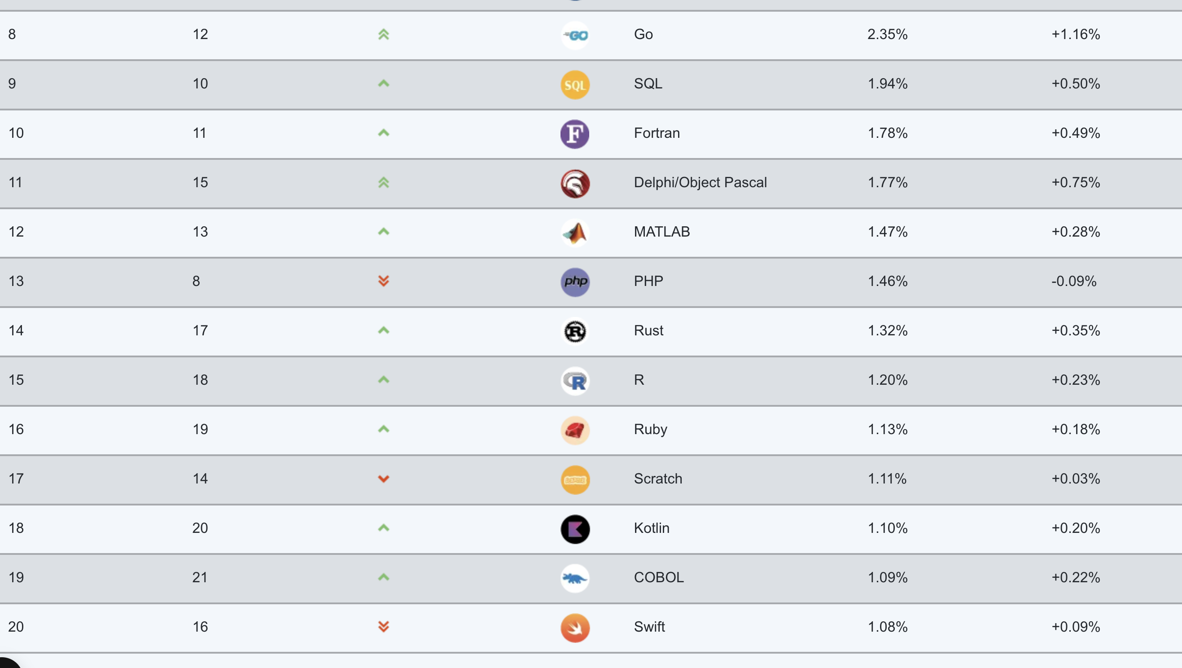Image resolution: width=1182 pixels, height=668 pixels.
Task: Click the Kotlin language name
Action: 652,528
